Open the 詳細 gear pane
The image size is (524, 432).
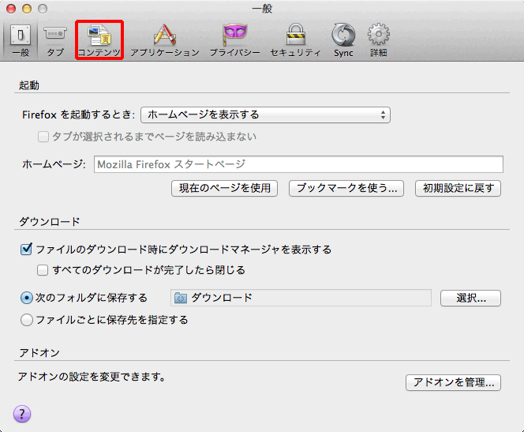(x=379, y=40)
